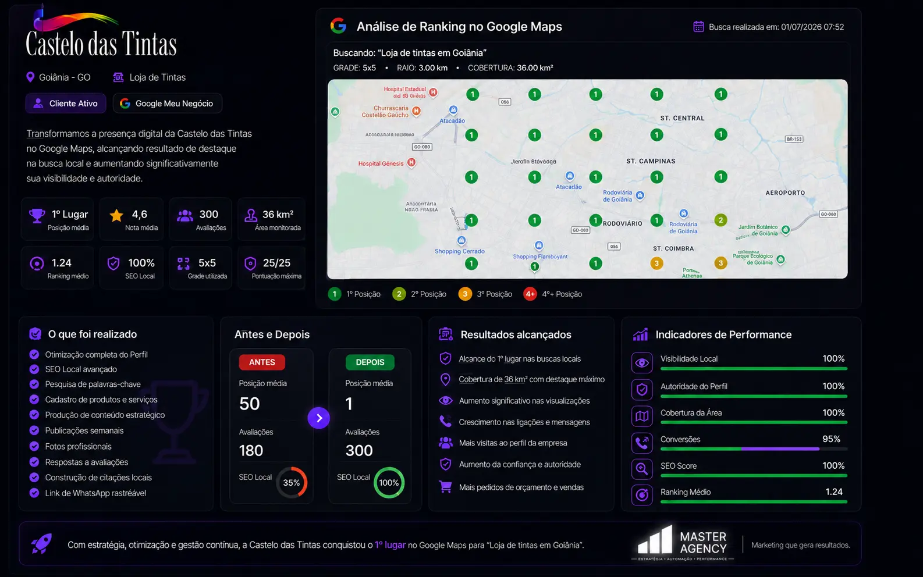
Task: Click the trophy icon in the 1º Lugar card
Action: (37, 216)
